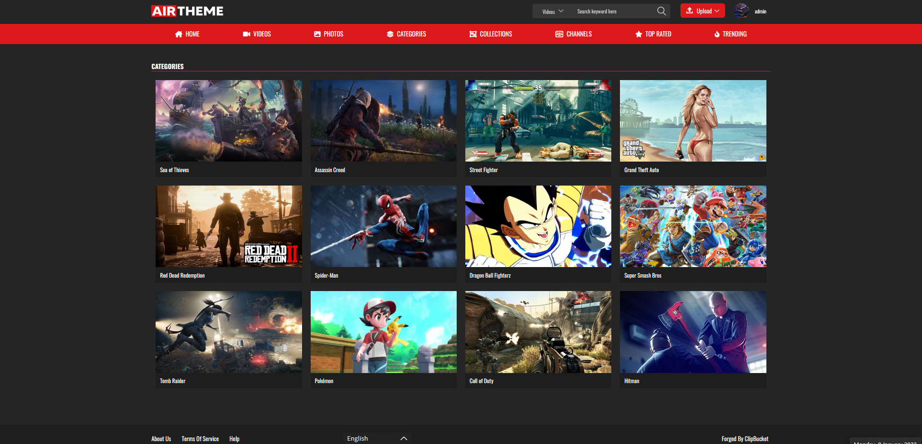The height and width of the screenshot is (444, 922).
Task: Click the video camera icon
Action: coord(246,34)
